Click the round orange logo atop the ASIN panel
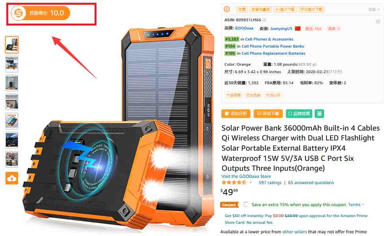 (227, 9)
